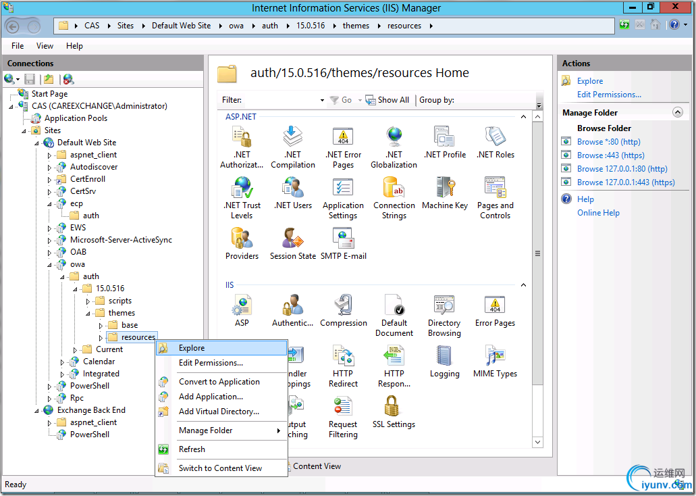Open the Session State feature
The width and height of the screenshot is (696, 496).
[x=293, y=243]
